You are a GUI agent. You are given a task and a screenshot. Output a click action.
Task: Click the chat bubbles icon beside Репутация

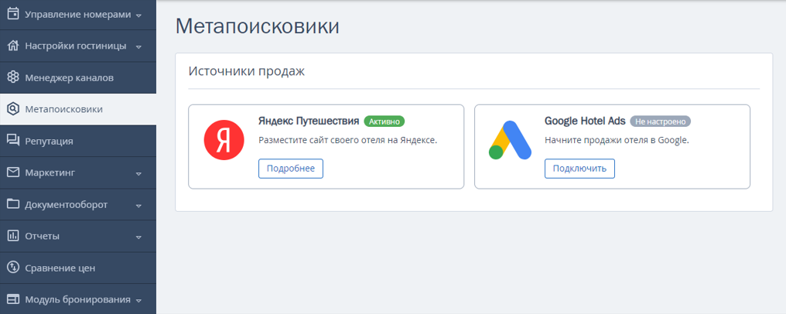(13, 141)
